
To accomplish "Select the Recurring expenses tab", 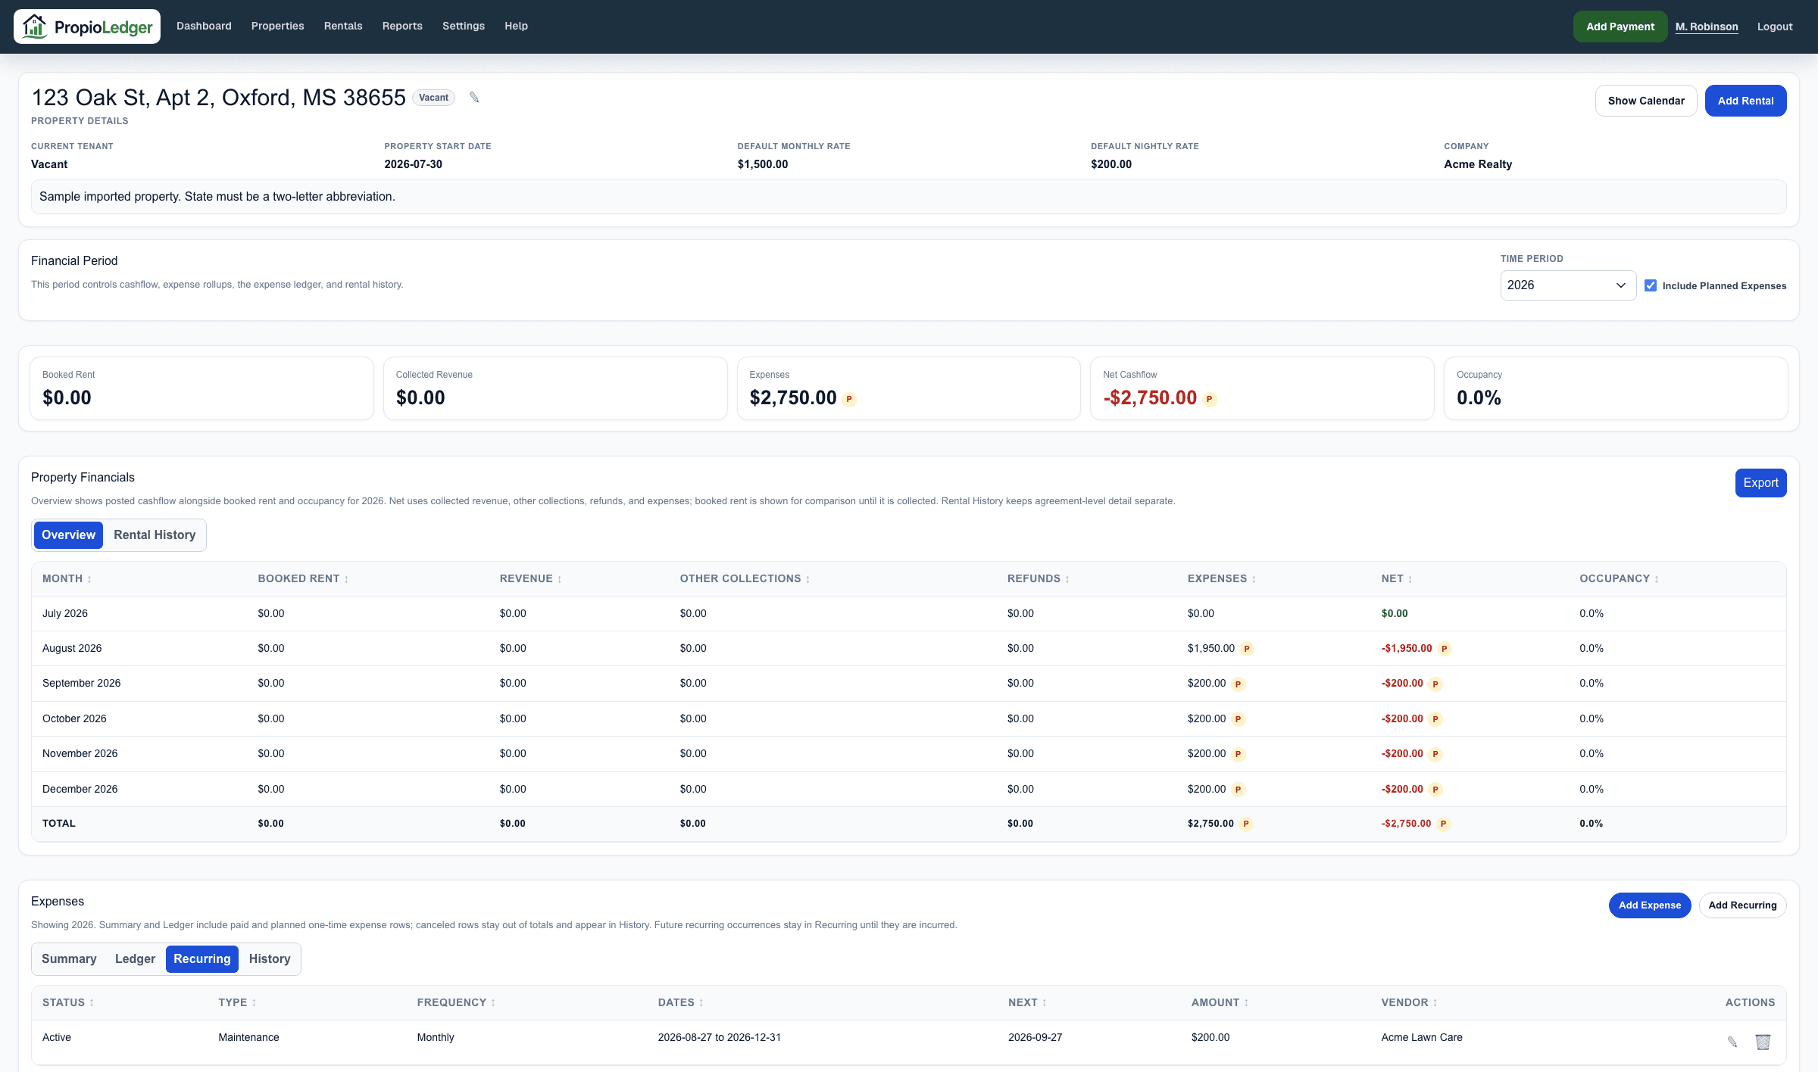I will [x=202, y=959].
